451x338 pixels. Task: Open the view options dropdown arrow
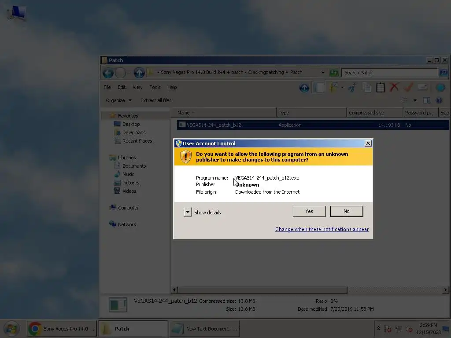[415, 100]
